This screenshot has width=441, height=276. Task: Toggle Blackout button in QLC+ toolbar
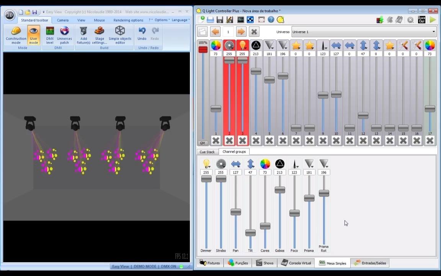point(421,20)
